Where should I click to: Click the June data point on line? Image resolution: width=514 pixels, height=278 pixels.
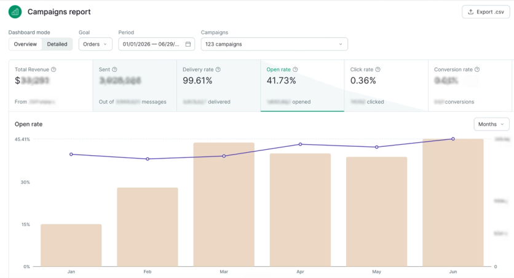point(453,139)
